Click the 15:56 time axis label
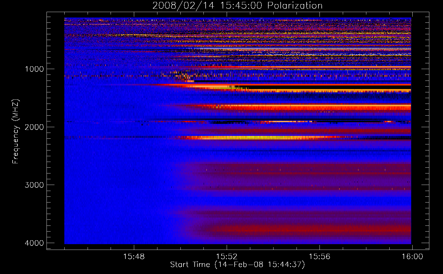This screenshot has height=274, width=443. coord(320,257)
